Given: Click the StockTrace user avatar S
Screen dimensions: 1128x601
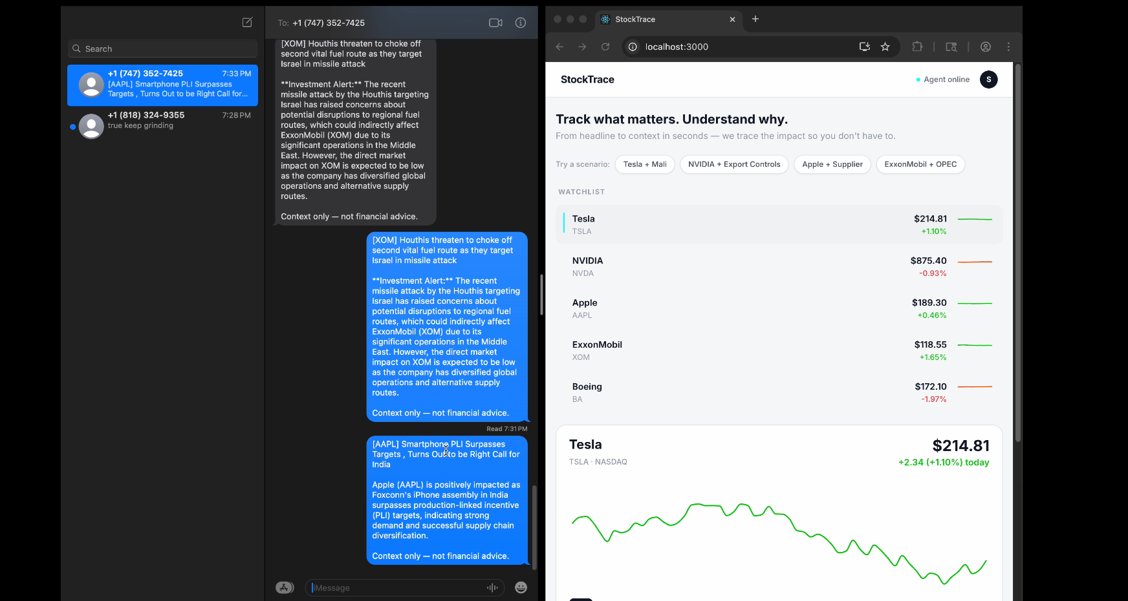Looking at the screenshot, I should (x=988, y=79).
